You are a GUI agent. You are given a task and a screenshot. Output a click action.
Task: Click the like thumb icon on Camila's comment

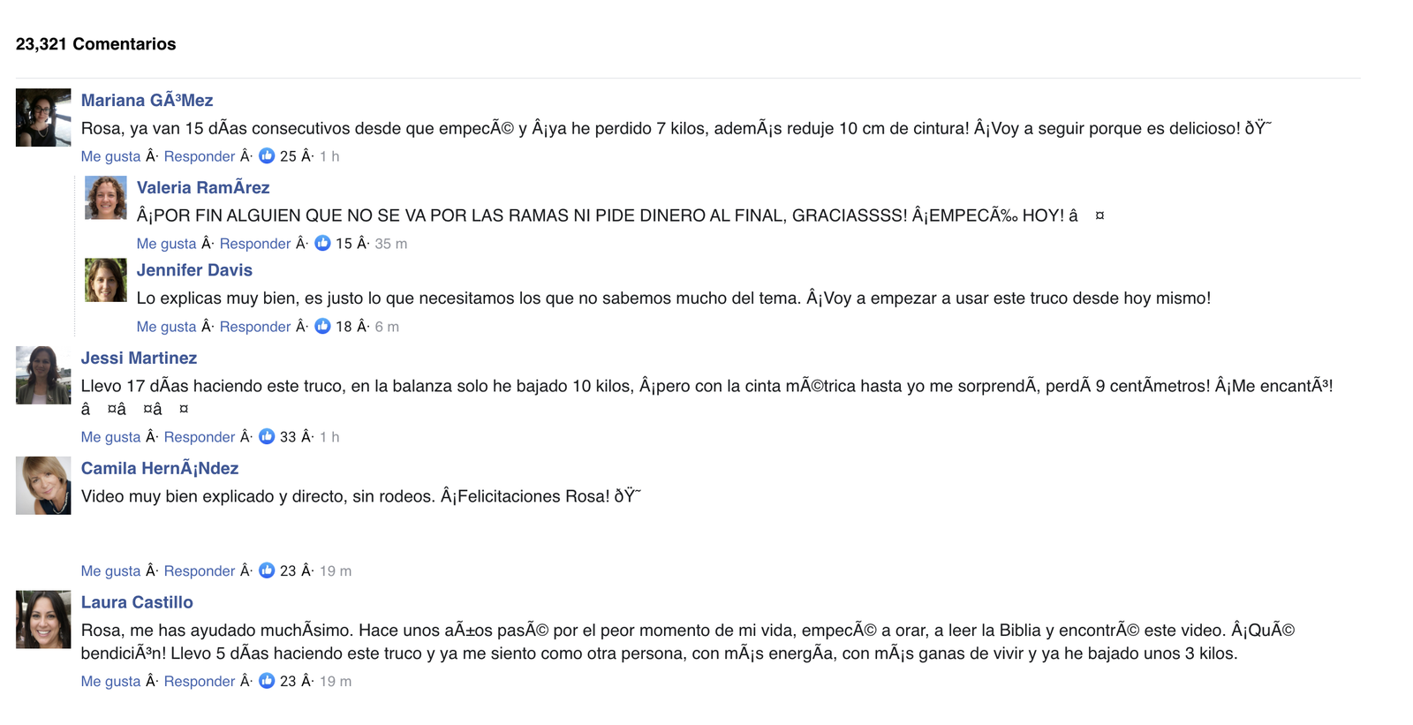(267, 570)
